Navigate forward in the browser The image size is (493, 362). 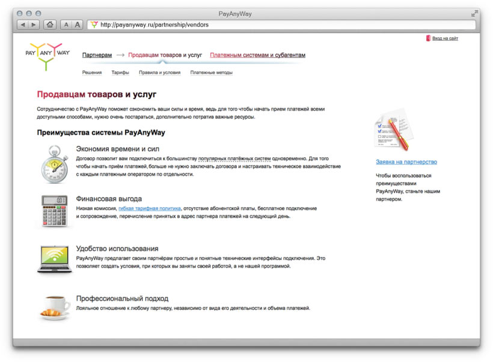click(34, 25)
